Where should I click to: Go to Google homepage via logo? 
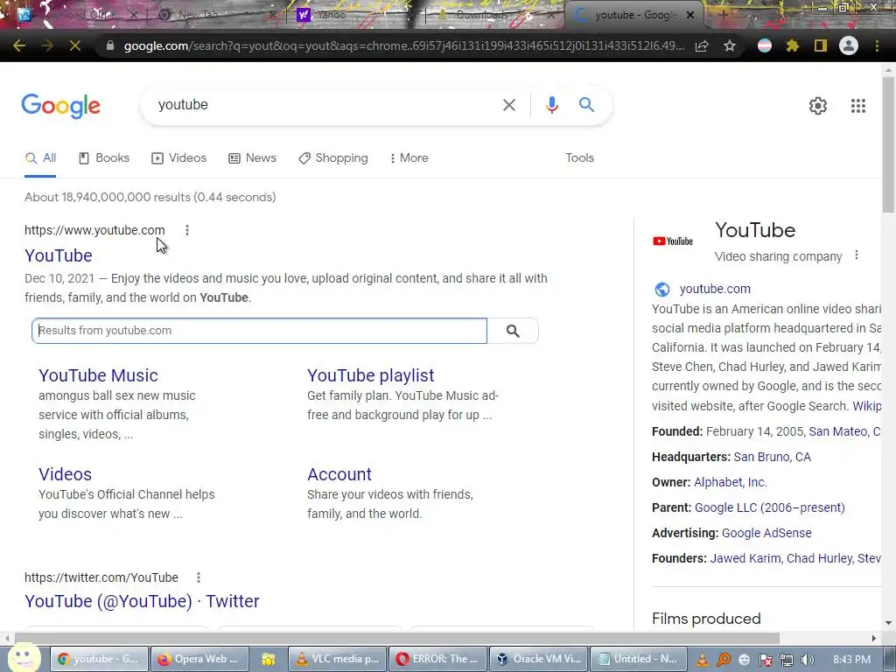point(61,106)
